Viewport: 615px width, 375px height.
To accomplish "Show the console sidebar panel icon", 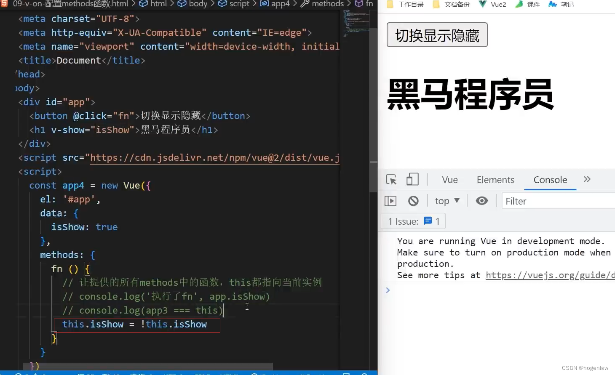I will pyautogui.click(x=390, y=201).
